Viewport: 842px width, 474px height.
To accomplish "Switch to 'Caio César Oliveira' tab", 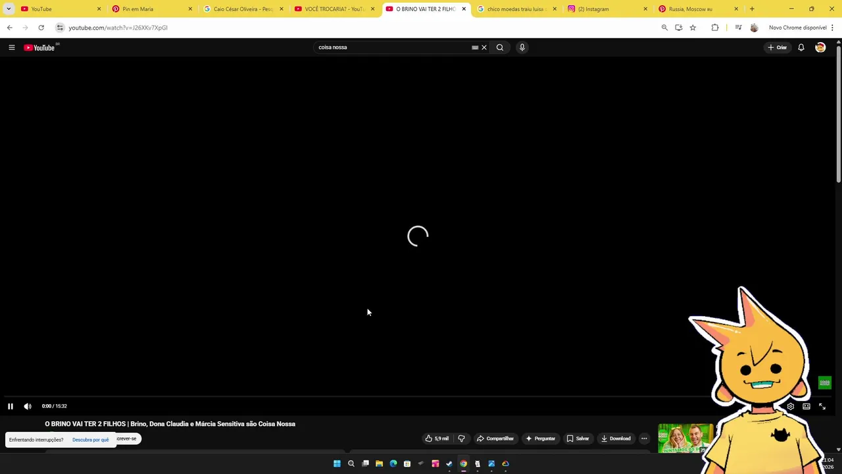I will [x=242, y=9].
